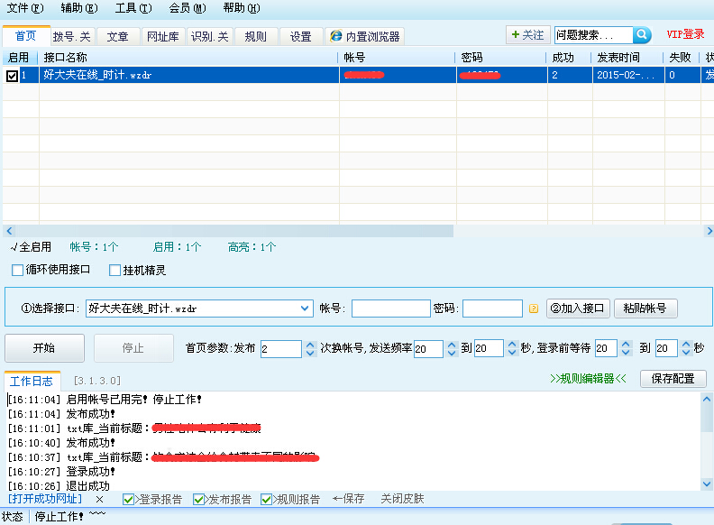This screenshot has height=525, width=714.
Task: Click the 问题搜索 search input field
Action: [593, 35]
